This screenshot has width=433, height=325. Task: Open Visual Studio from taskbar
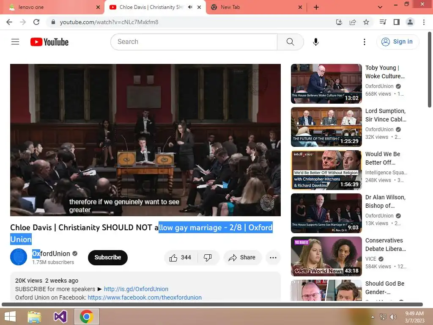coord(60,317)
